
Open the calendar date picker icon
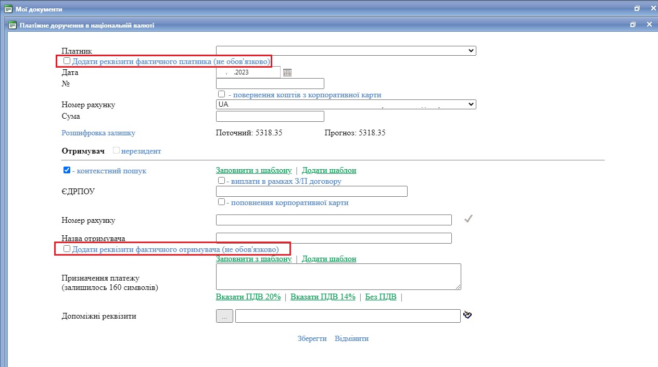(287, 73)
